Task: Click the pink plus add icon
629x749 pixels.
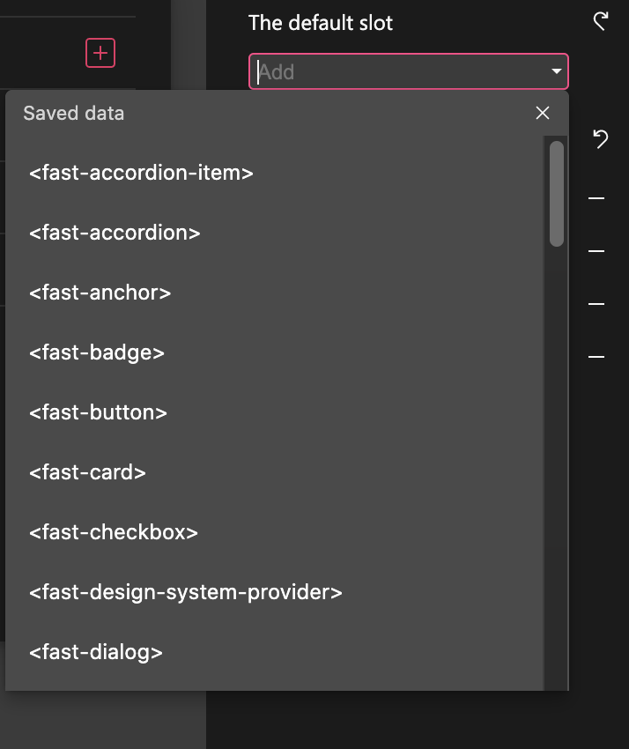Action: pos(100,53)
